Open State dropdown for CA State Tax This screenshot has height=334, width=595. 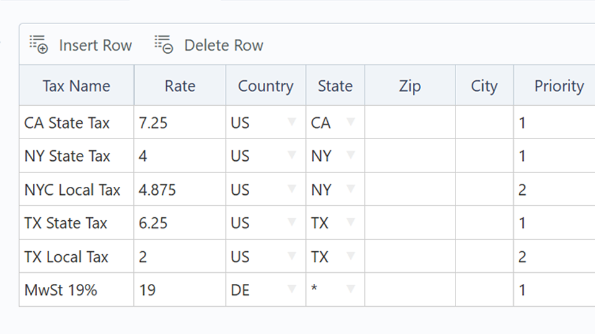[x=351, y=122]
